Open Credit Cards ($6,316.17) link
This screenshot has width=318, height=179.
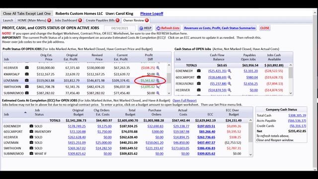[298, 126]
